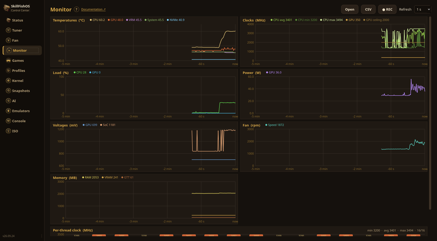
Task: Open the Refresh interval dropdown
Action: (x=423, y=9)
